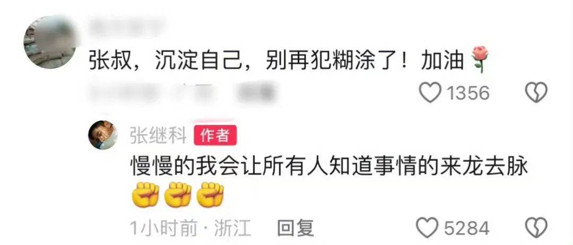Click 回复 under 张继科's reply

point(296,228)
